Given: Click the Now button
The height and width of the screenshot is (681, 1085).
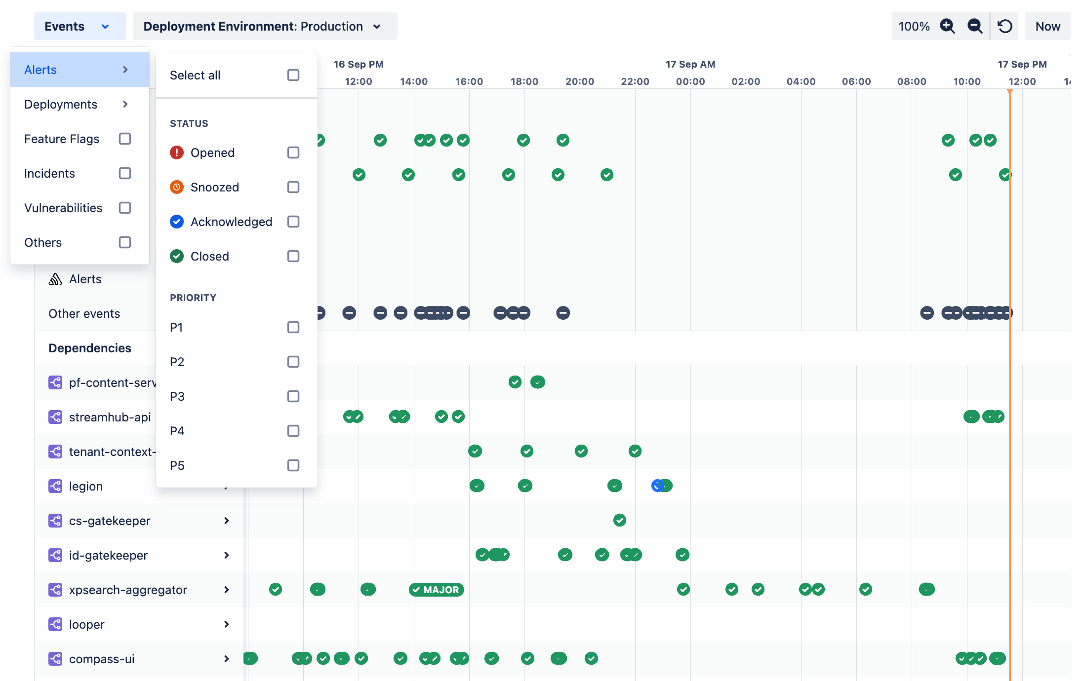Looking at the screenshot, I should (x=1047, y=26).
